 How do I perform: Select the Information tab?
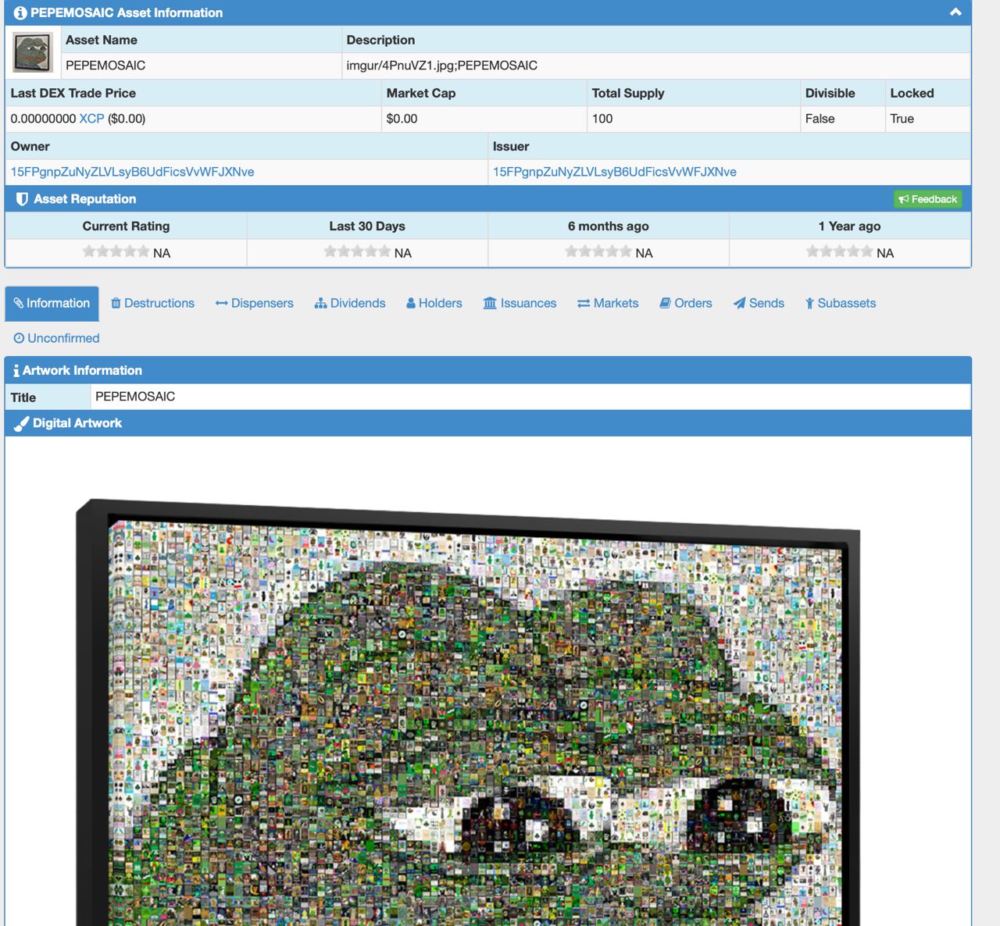(x=52, y=304)
